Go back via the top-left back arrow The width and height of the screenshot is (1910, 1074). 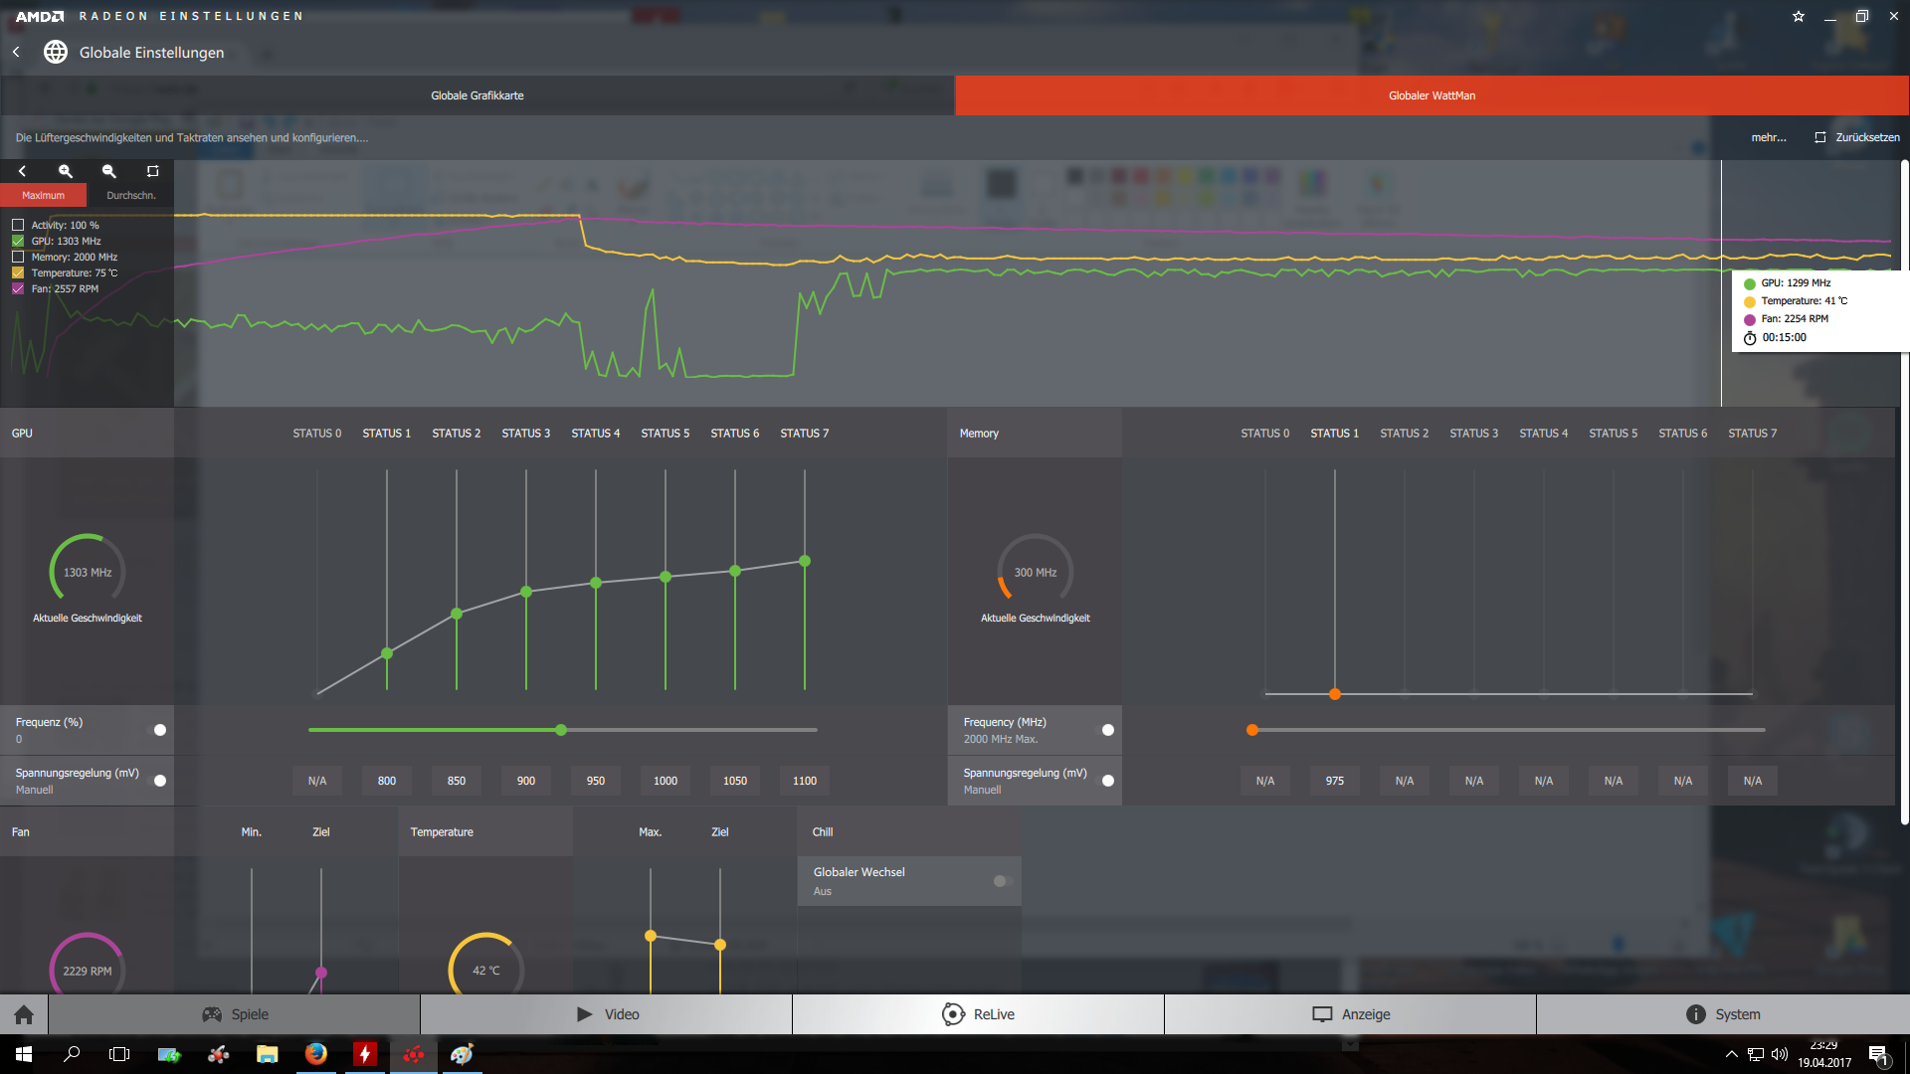tap(16, 52)
